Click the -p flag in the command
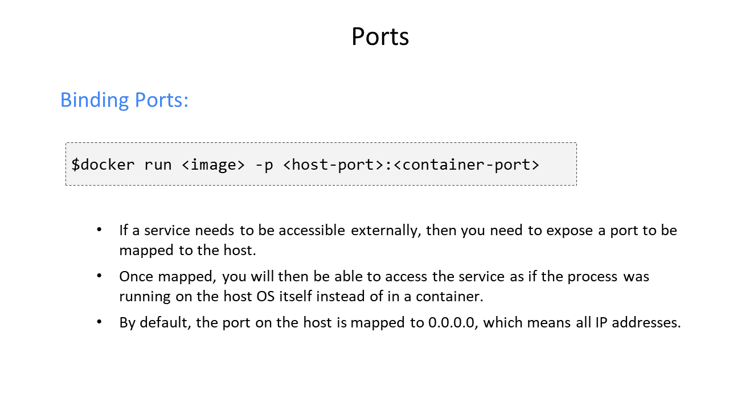 [x=264, y=165]
